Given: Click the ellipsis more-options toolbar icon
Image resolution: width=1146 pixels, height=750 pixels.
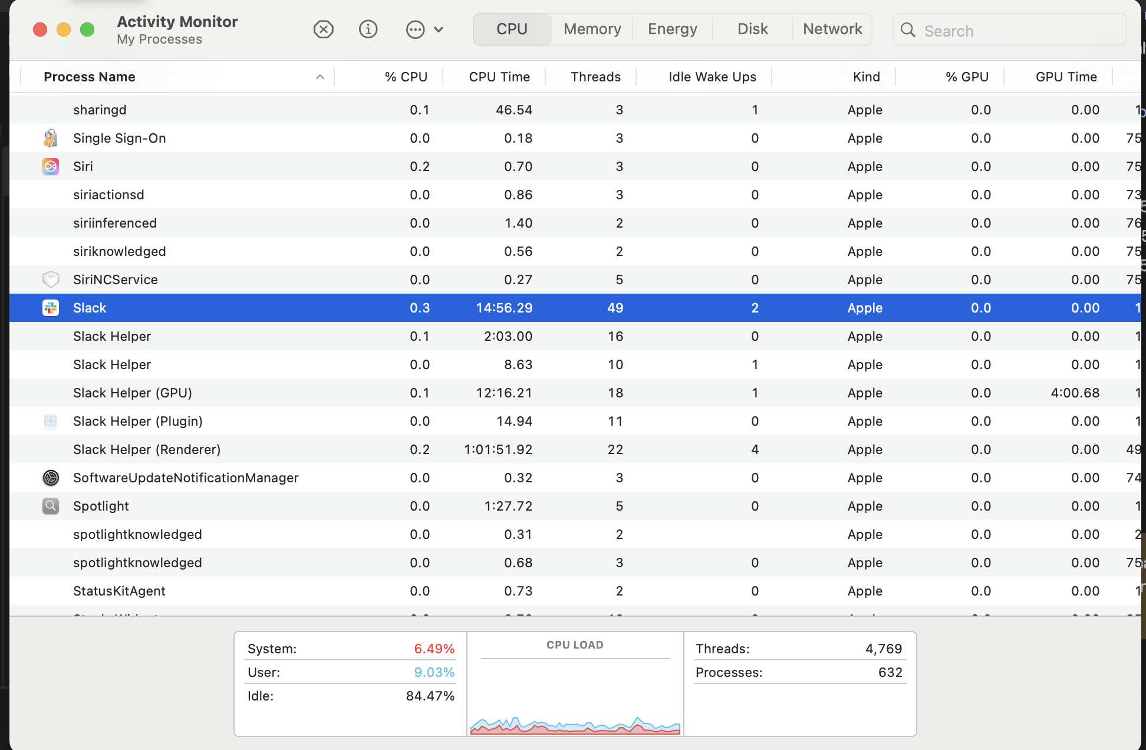Looking at the screenshot, I should point(415,29).
